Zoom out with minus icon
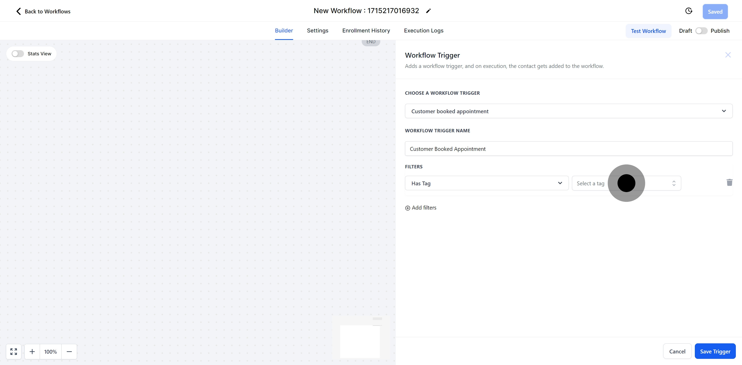 [69, 351]
